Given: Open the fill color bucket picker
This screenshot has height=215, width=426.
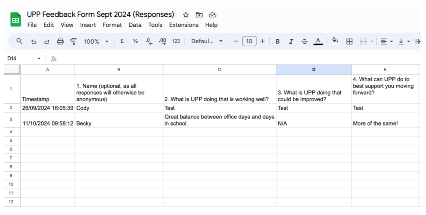Looking at the screenshot, I should click(x=335, y=41).
